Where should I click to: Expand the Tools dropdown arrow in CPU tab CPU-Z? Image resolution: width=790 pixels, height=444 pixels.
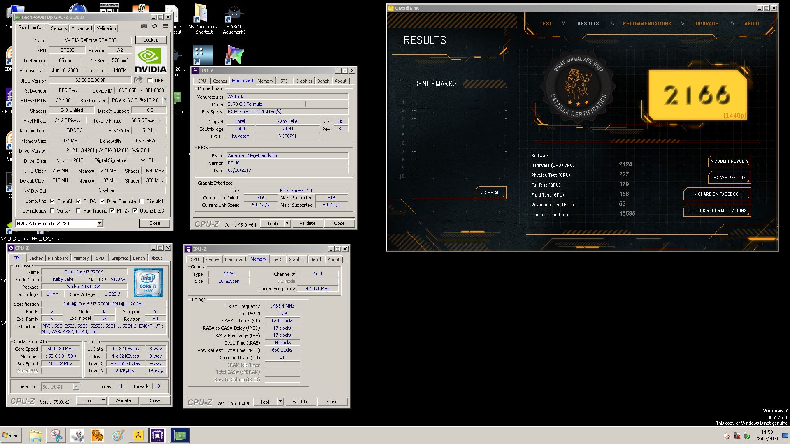(x=103, y=400)
